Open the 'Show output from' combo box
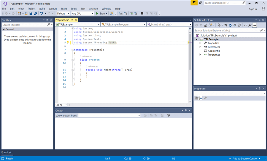 coord(109,116)
